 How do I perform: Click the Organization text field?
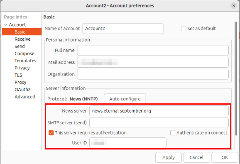[x=153, y=74]
